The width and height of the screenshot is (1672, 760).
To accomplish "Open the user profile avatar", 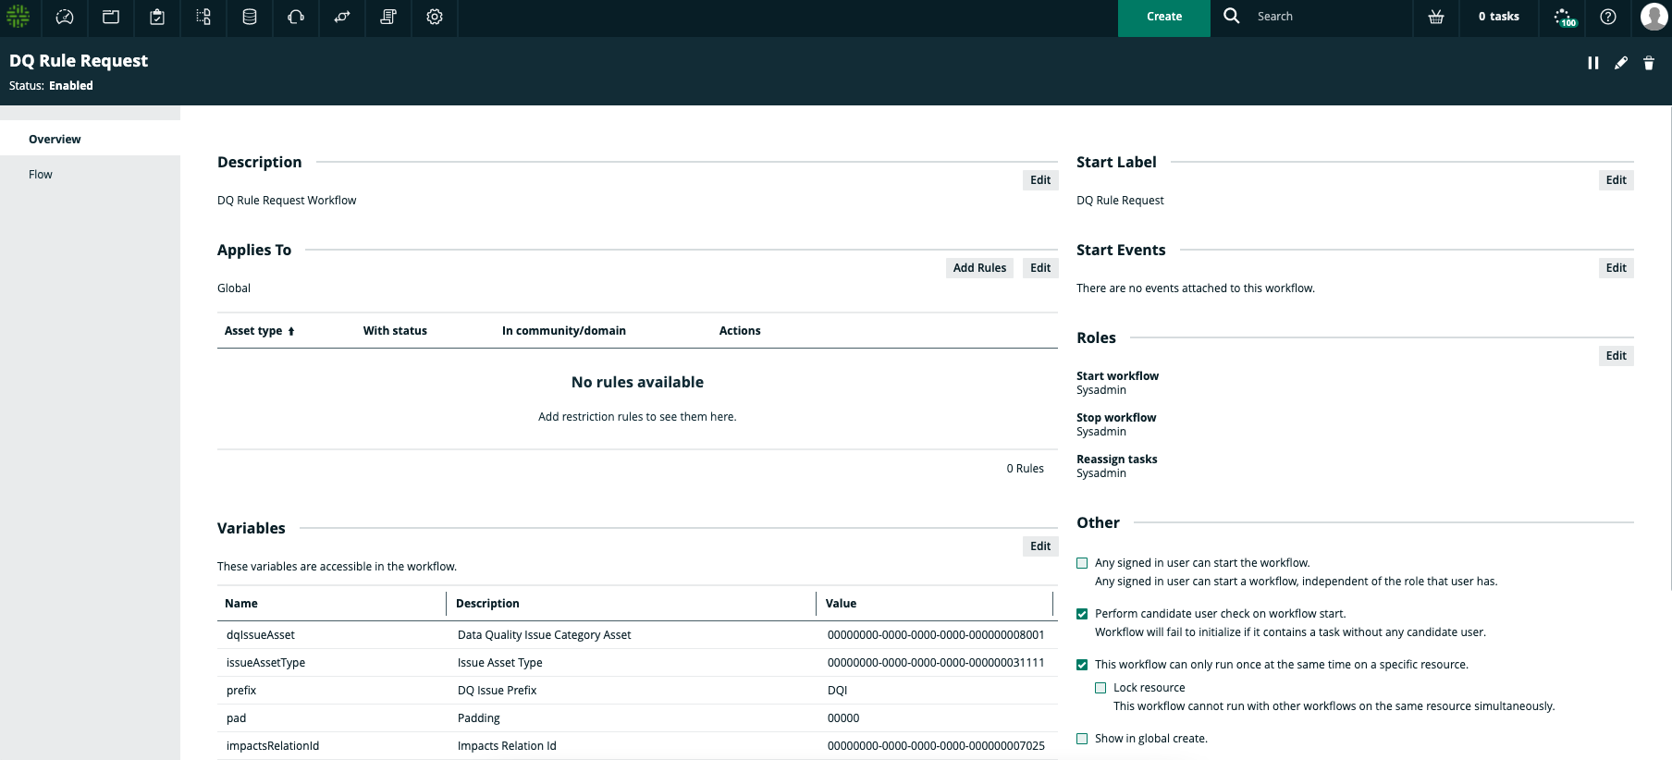I will click(x=1654, y=17).
